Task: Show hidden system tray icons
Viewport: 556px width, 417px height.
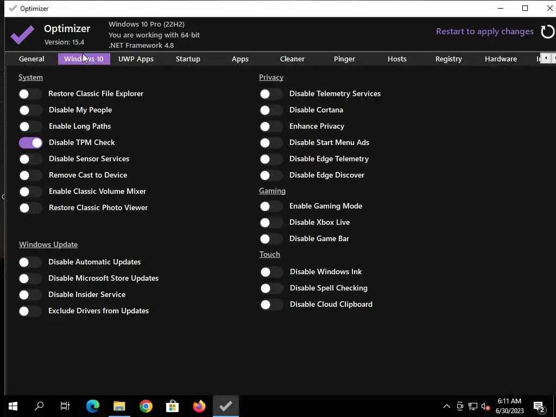Action: [447, 406]
